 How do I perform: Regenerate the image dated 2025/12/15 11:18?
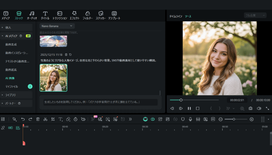pos(70,55)
